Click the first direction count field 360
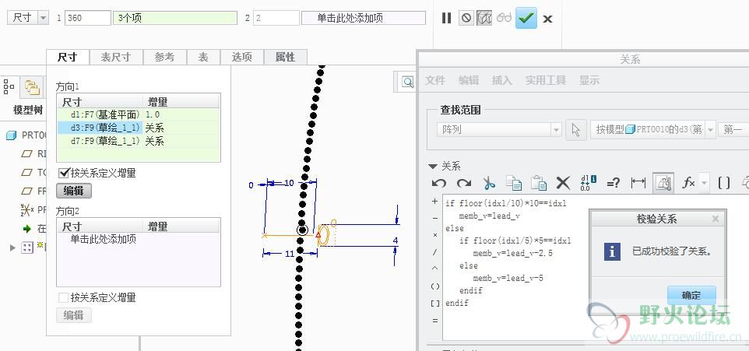 coord(87,18)
